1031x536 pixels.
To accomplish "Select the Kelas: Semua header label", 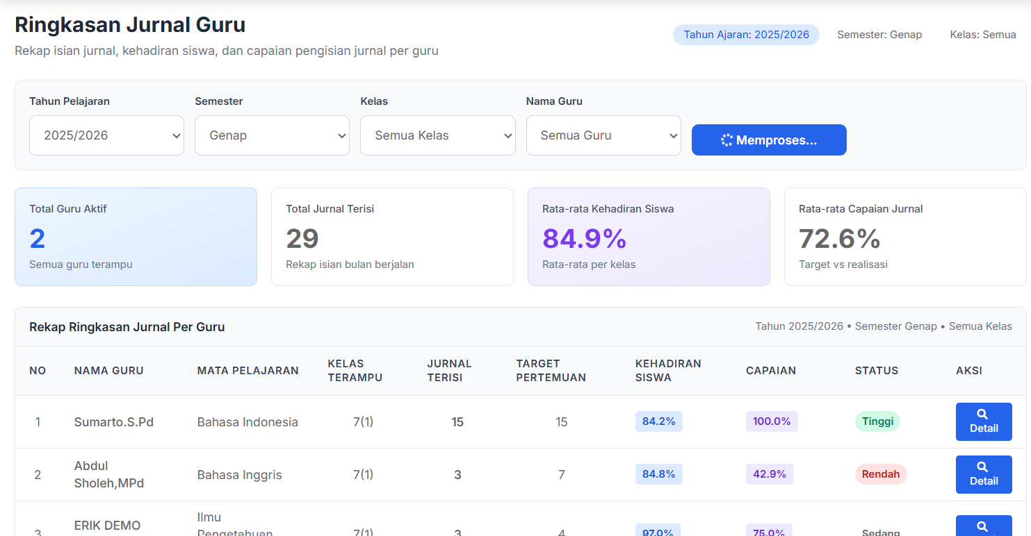I will [x=982, y=35].
